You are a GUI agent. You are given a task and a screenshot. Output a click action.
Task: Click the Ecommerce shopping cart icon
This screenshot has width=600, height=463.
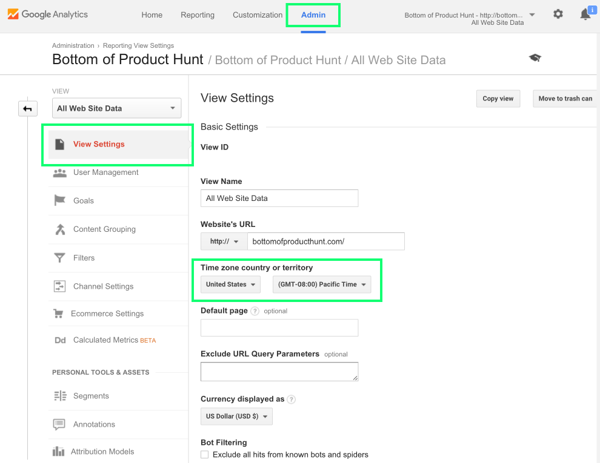tap(58, 314)
